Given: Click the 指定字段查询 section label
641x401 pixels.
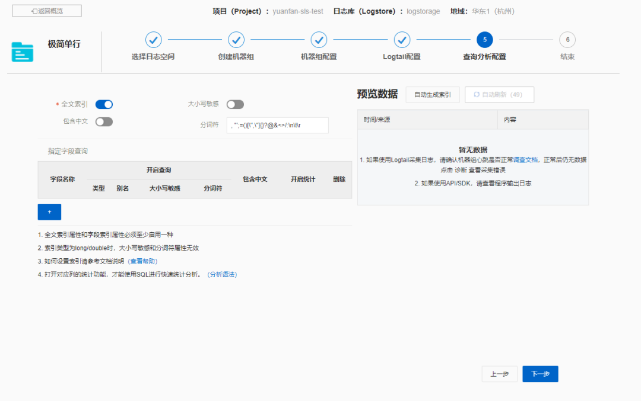Looking at the screenshot, I should point(68,152).
